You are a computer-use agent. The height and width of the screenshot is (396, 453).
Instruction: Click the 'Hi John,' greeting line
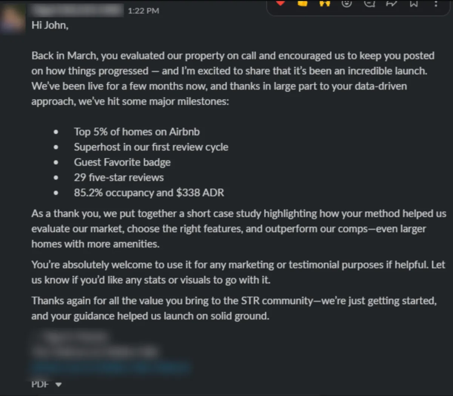50,25
